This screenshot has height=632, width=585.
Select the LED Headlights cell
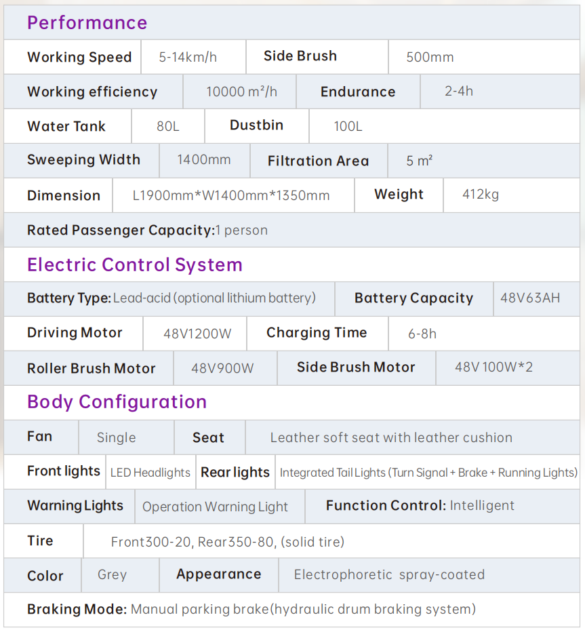150,473
